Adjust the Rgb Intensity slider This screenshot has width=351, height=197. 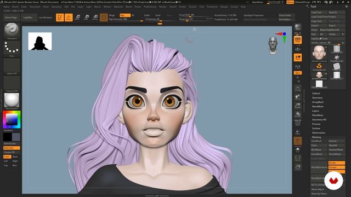pyautogui.click(x=126, y=20)
